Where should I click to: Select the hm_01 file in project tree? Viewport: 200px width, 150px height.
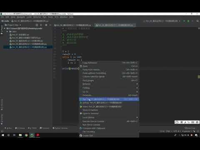point(20,35)
